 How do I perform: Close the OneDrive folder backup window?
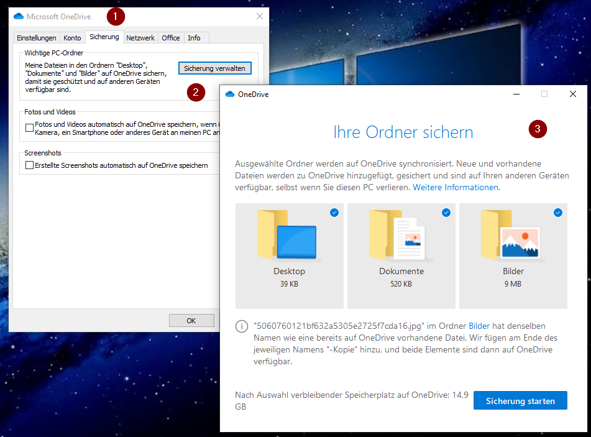[573, 94]
